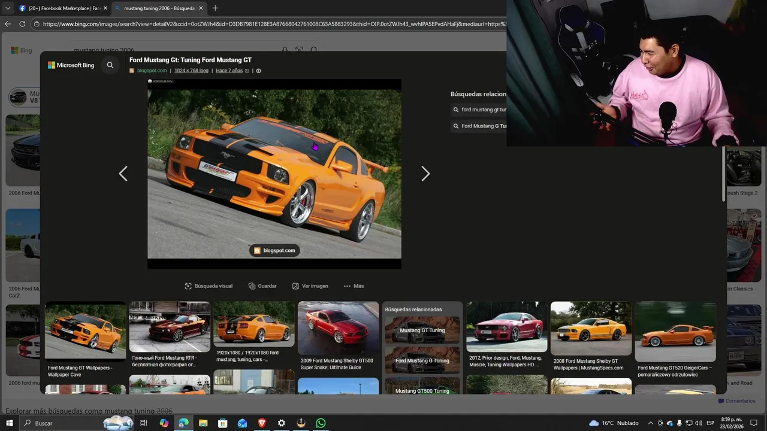The width and height of the screenshot is (767, 431).
Task: Open WhatsApp from the taskbar
Action: click(321, 423)
